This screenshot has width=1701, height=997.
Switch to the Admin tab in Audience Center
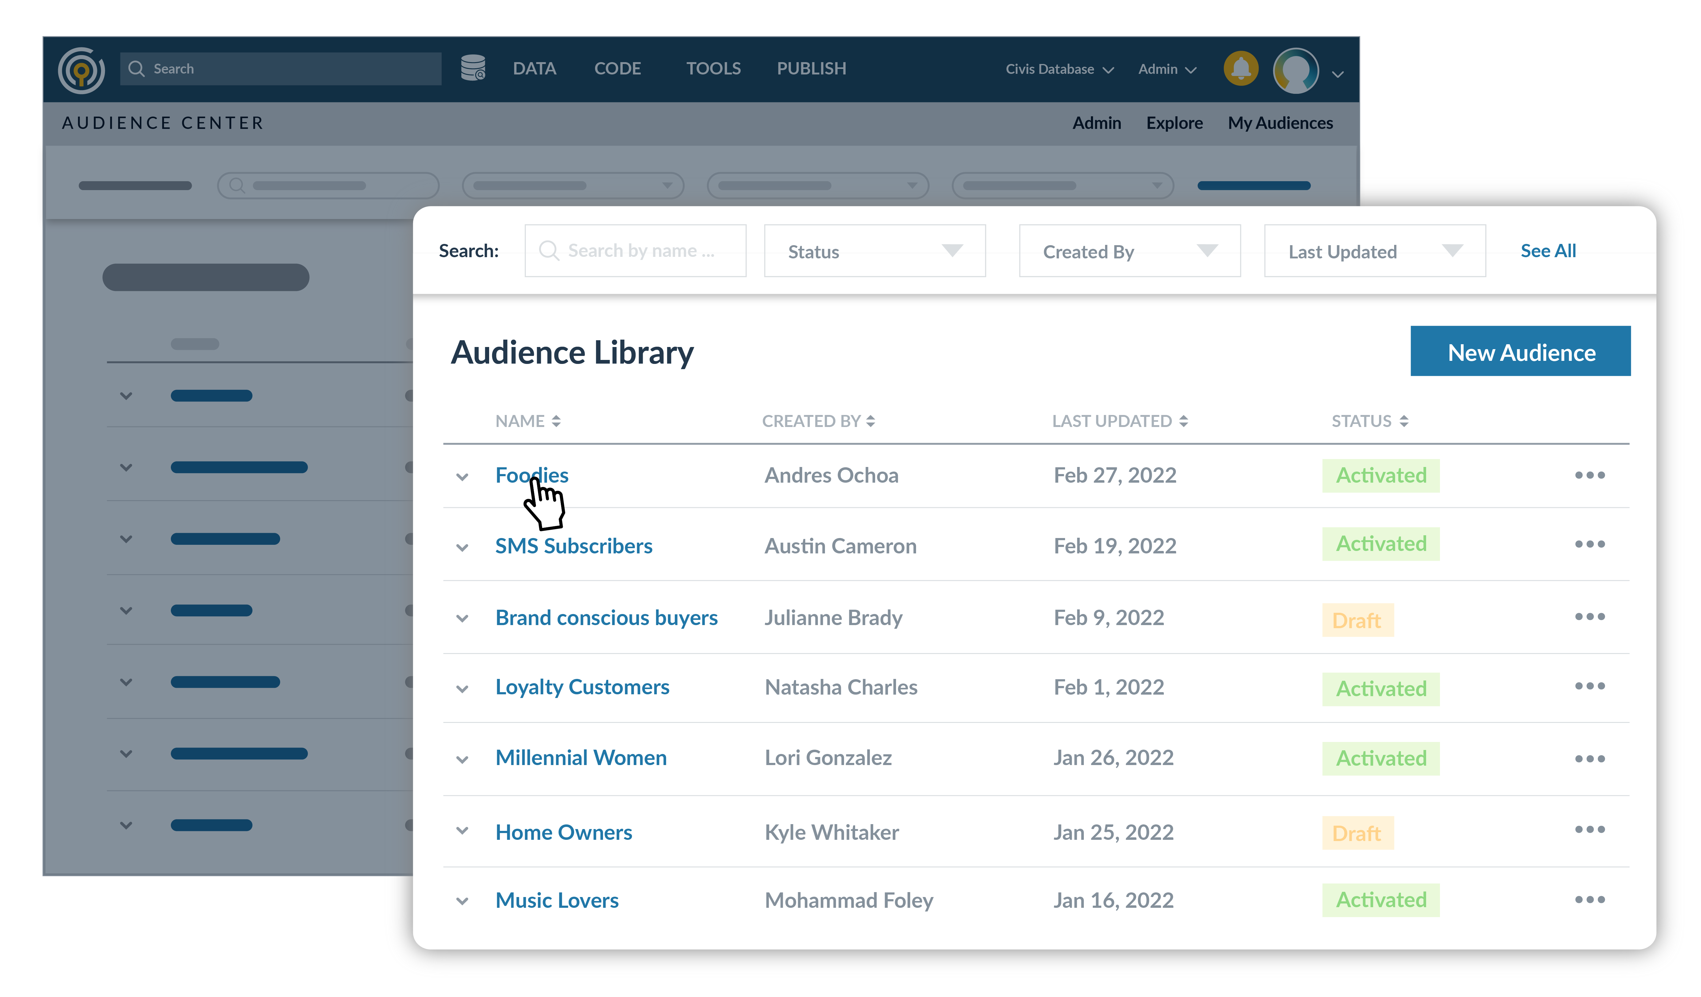coord(1097,123)
